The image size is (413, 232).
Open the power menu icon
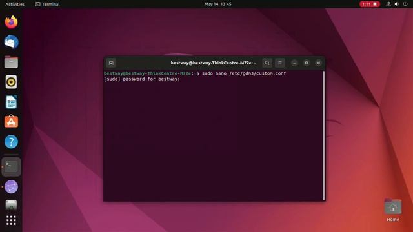coord(405,4)
